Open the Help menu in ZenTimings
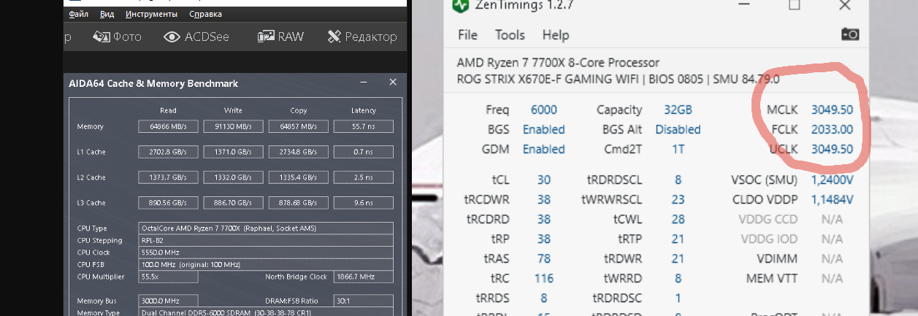Viewport: 918px width, 316px height. pyautogui.click(x=555, y=35)
